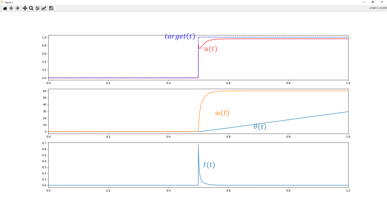Click the Home reset view icon
The height and width of the screenshot is (209, 387).
tap(5, 8)
